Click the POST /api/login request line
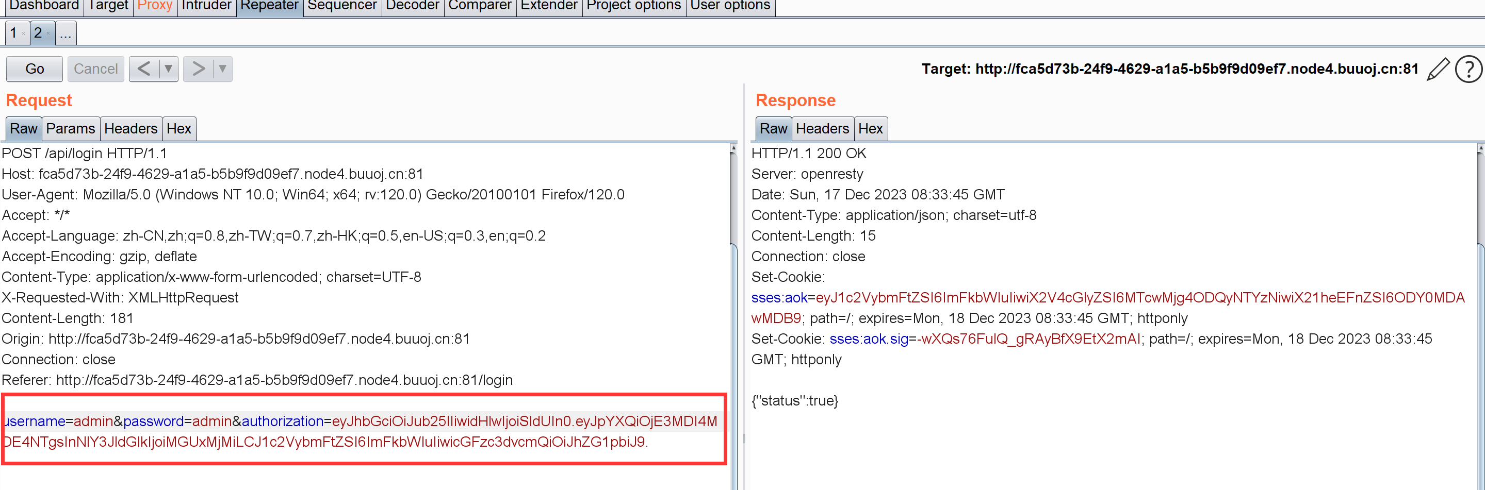Viewport: 1485px width, 490px height. pyautogui.click(x=84, y=154)
